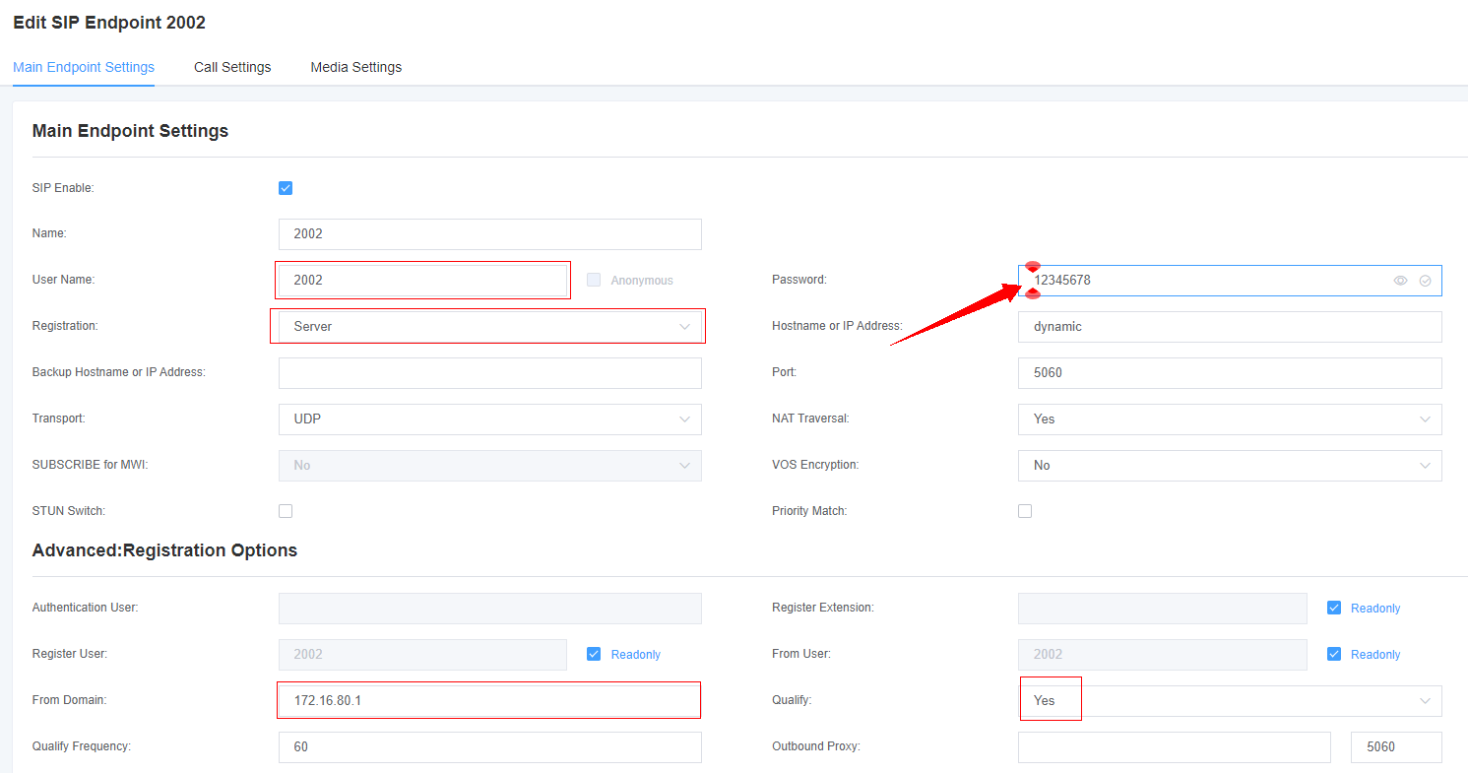Select the Main Endpoint Settings tab
The width and height of the screenshot is (1468, 773).
[84, 67]
